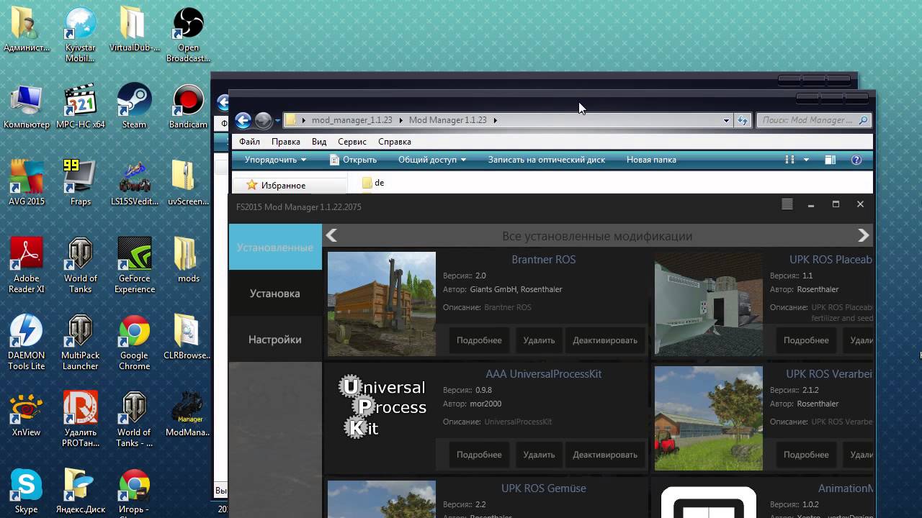Expand the address bar history dropdown

tap(726, 120)
